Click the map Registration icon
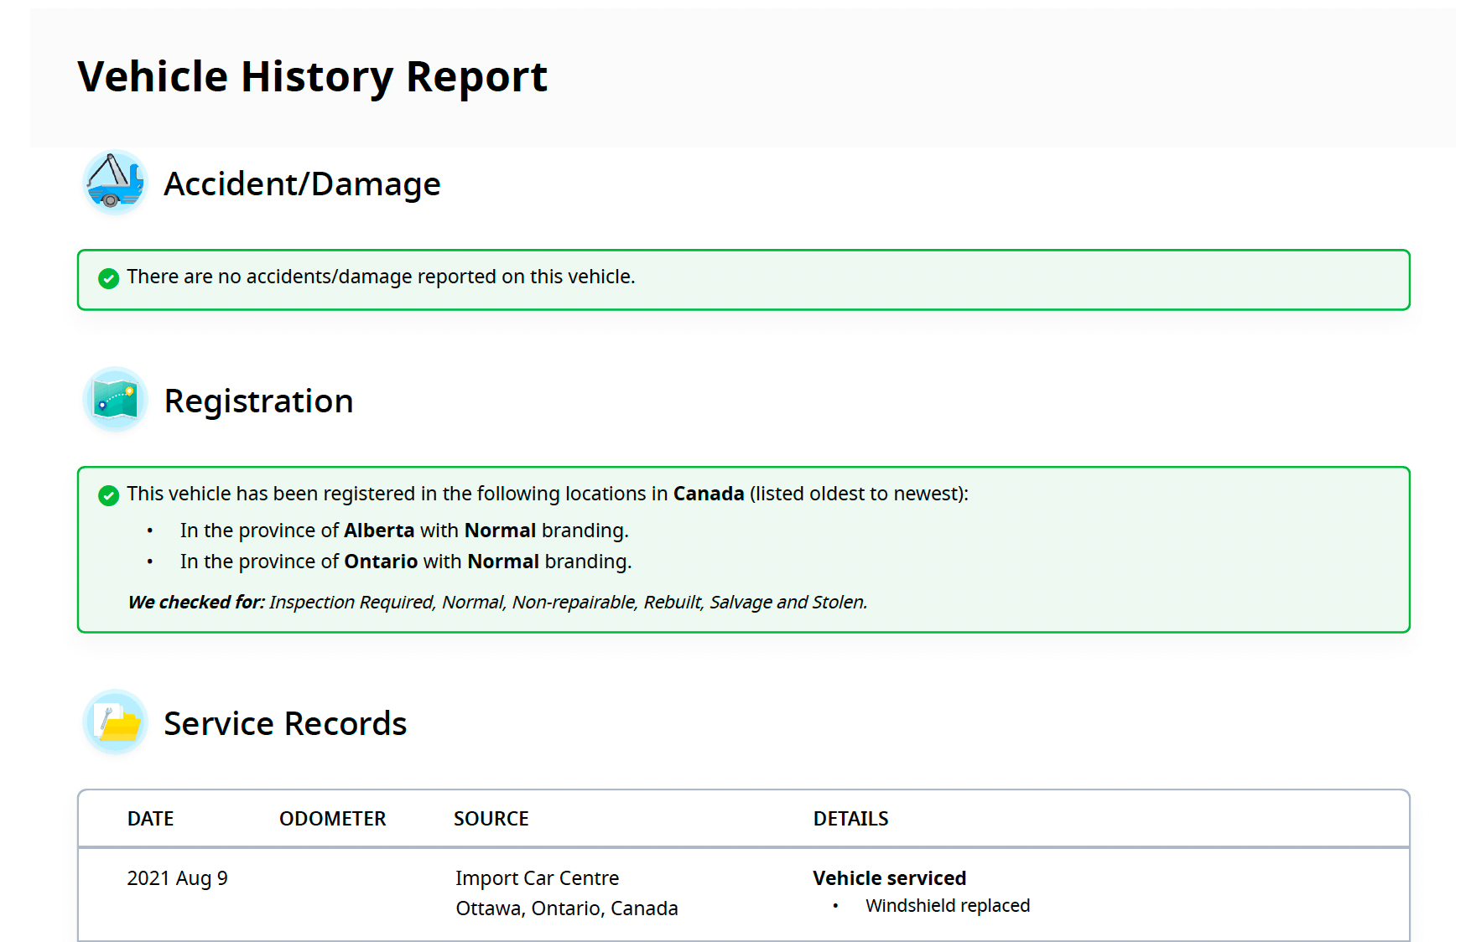Screen dimensions: 1471x942 115,400
